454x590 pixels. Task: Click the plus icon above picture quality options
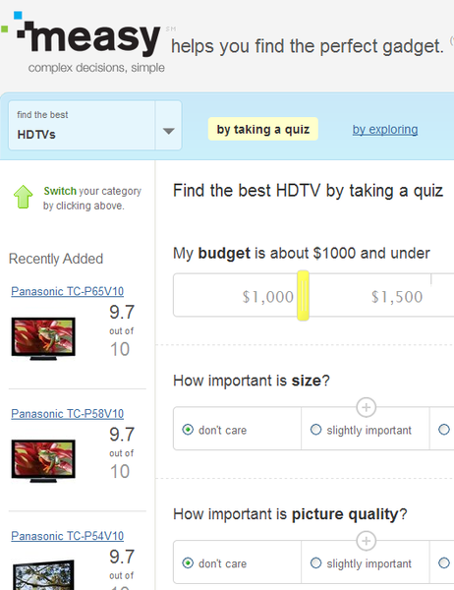pyautogui.click(x=366, y=541)
